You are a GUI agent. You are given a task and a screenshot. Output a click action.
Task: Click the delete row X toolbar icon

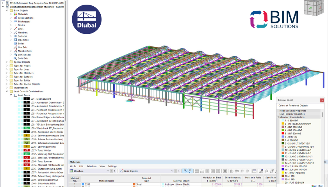point(225,171)
